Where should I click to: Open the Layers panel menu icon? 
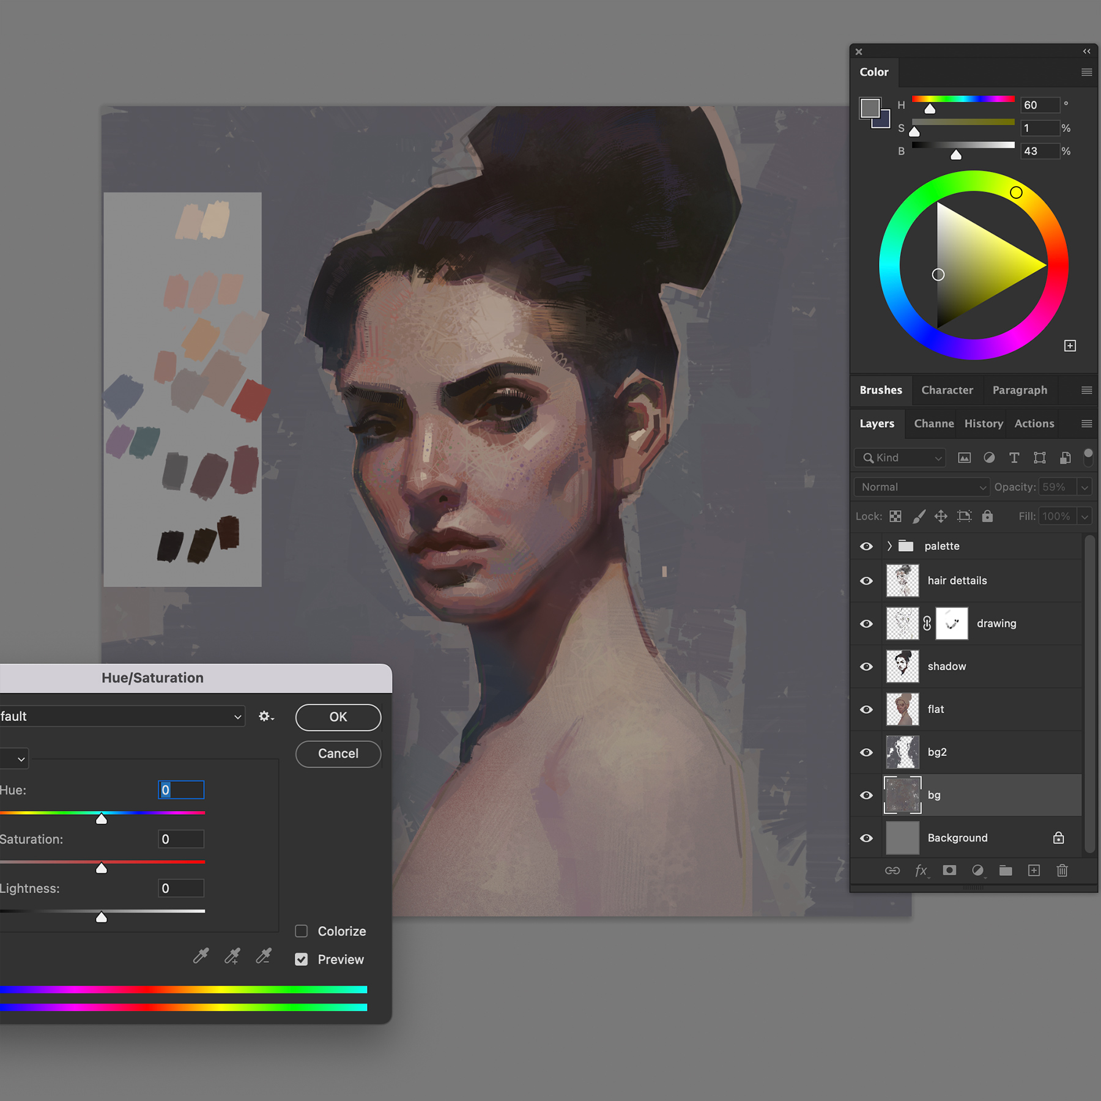point(1087,423)
